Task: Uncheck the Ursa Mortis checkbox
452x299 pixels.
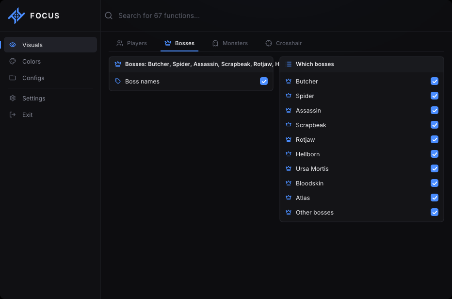Action: 435,168
